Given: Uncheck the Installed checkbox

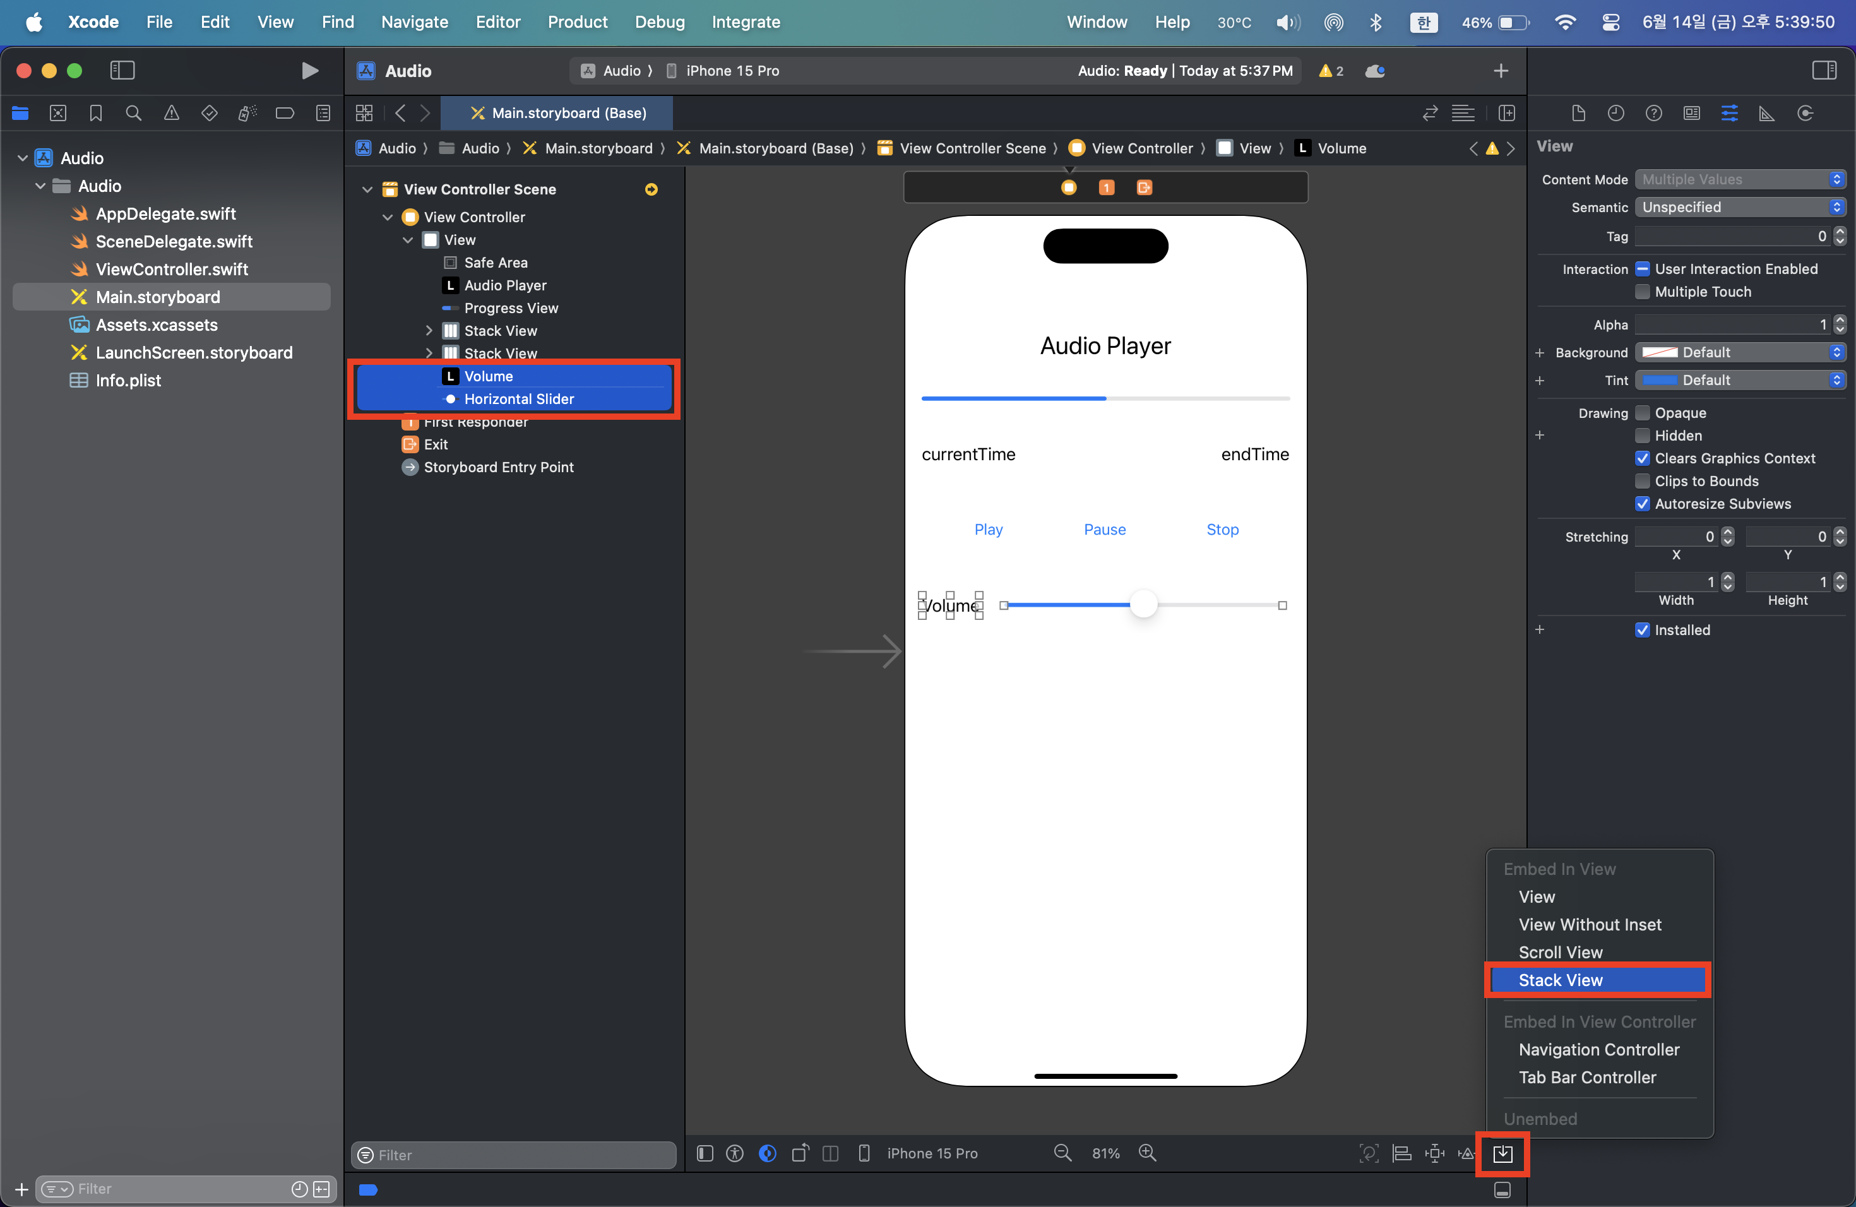Looking at the screenshot, I should 1643,630.
